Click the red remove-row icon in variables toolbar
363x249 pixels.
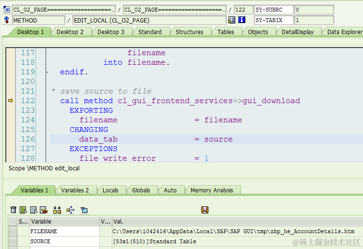44,210
